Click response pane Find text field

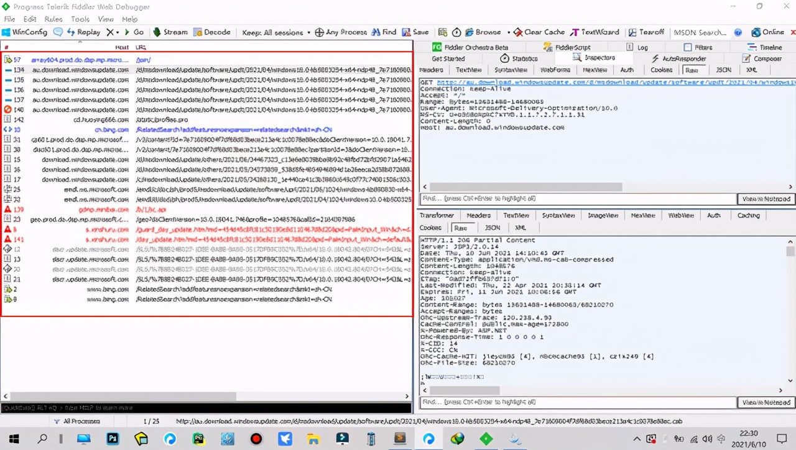pos(578,403)
